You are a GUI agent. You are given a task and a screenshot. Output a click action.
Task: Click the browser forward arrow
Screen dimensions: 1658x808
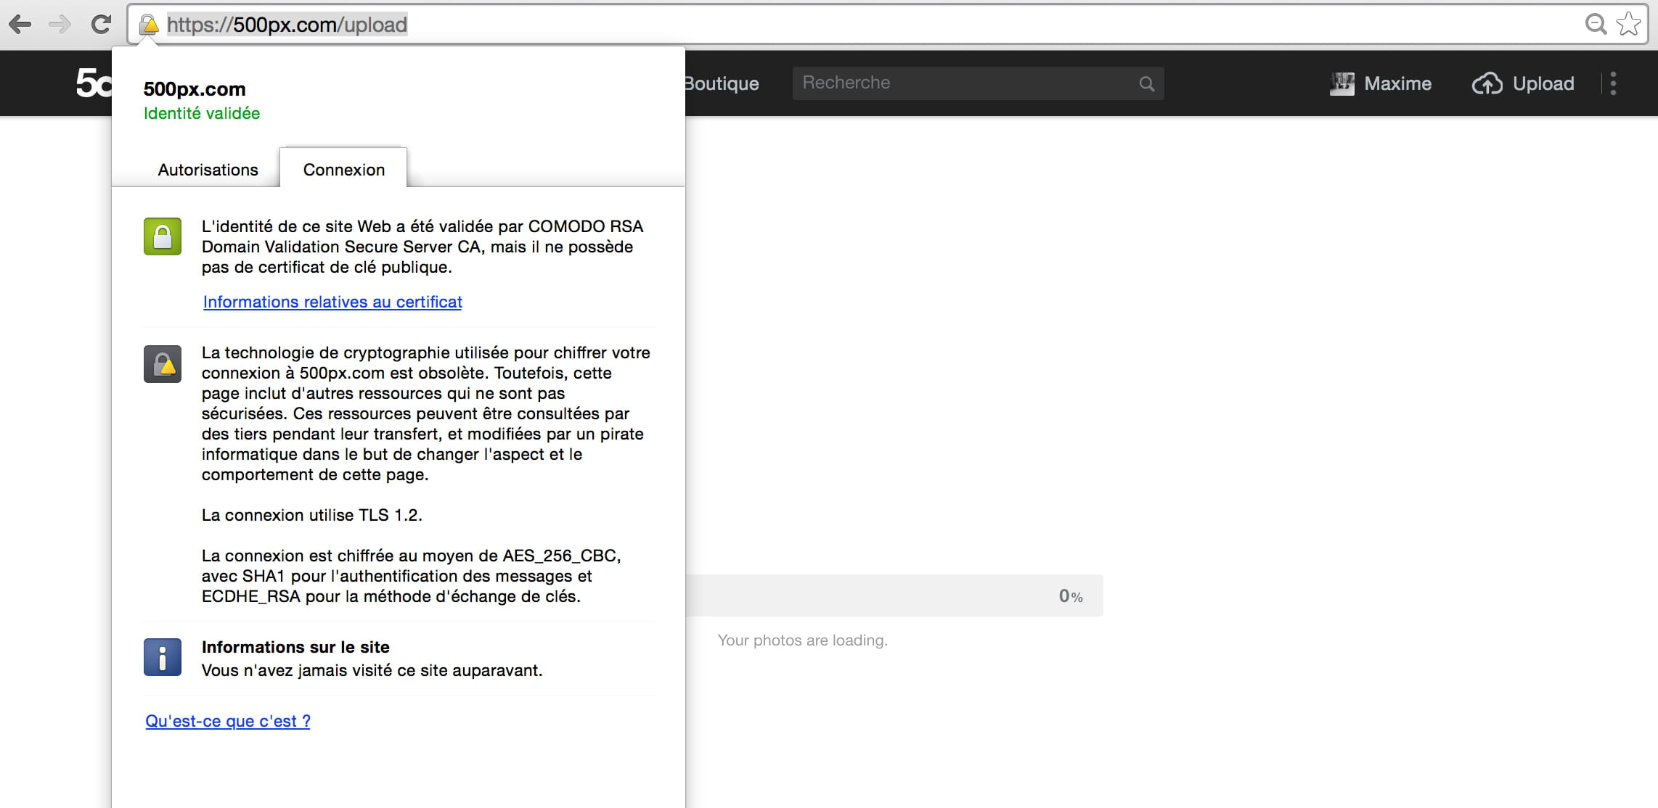(60, 25)
